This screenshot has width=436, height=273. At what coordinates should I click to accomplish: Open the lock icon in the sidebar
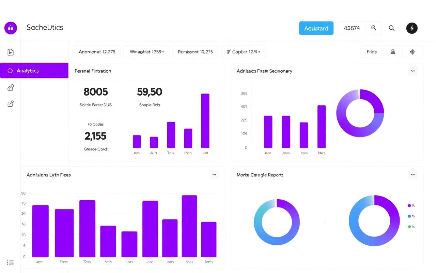(x=11, y=88)
